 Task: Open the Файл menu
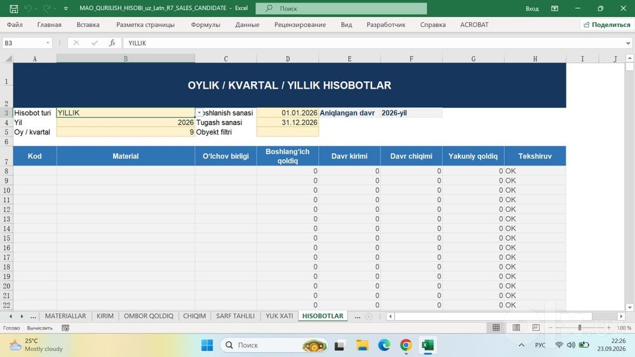[x=15, y=25]
